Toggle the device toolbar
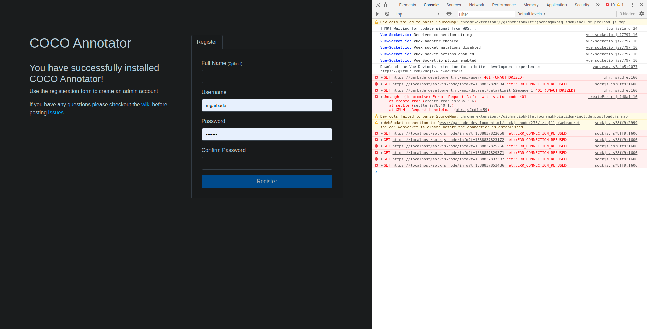 [386, 5]
